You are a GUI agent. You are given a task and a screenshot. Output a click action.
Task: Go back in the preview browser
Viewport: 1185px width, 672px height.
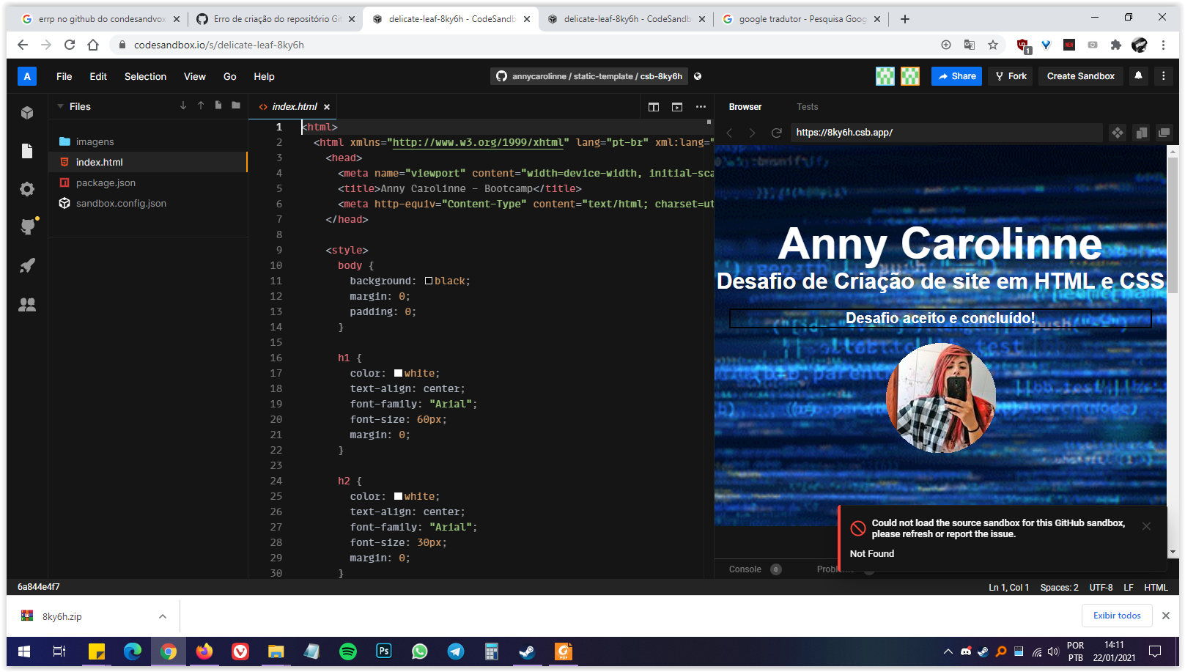[x=729, y=133]
